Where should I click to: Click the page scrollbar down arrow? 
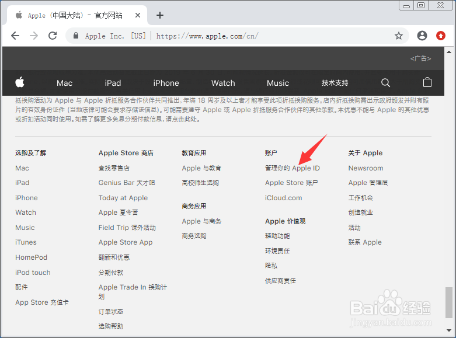[449, 330]
